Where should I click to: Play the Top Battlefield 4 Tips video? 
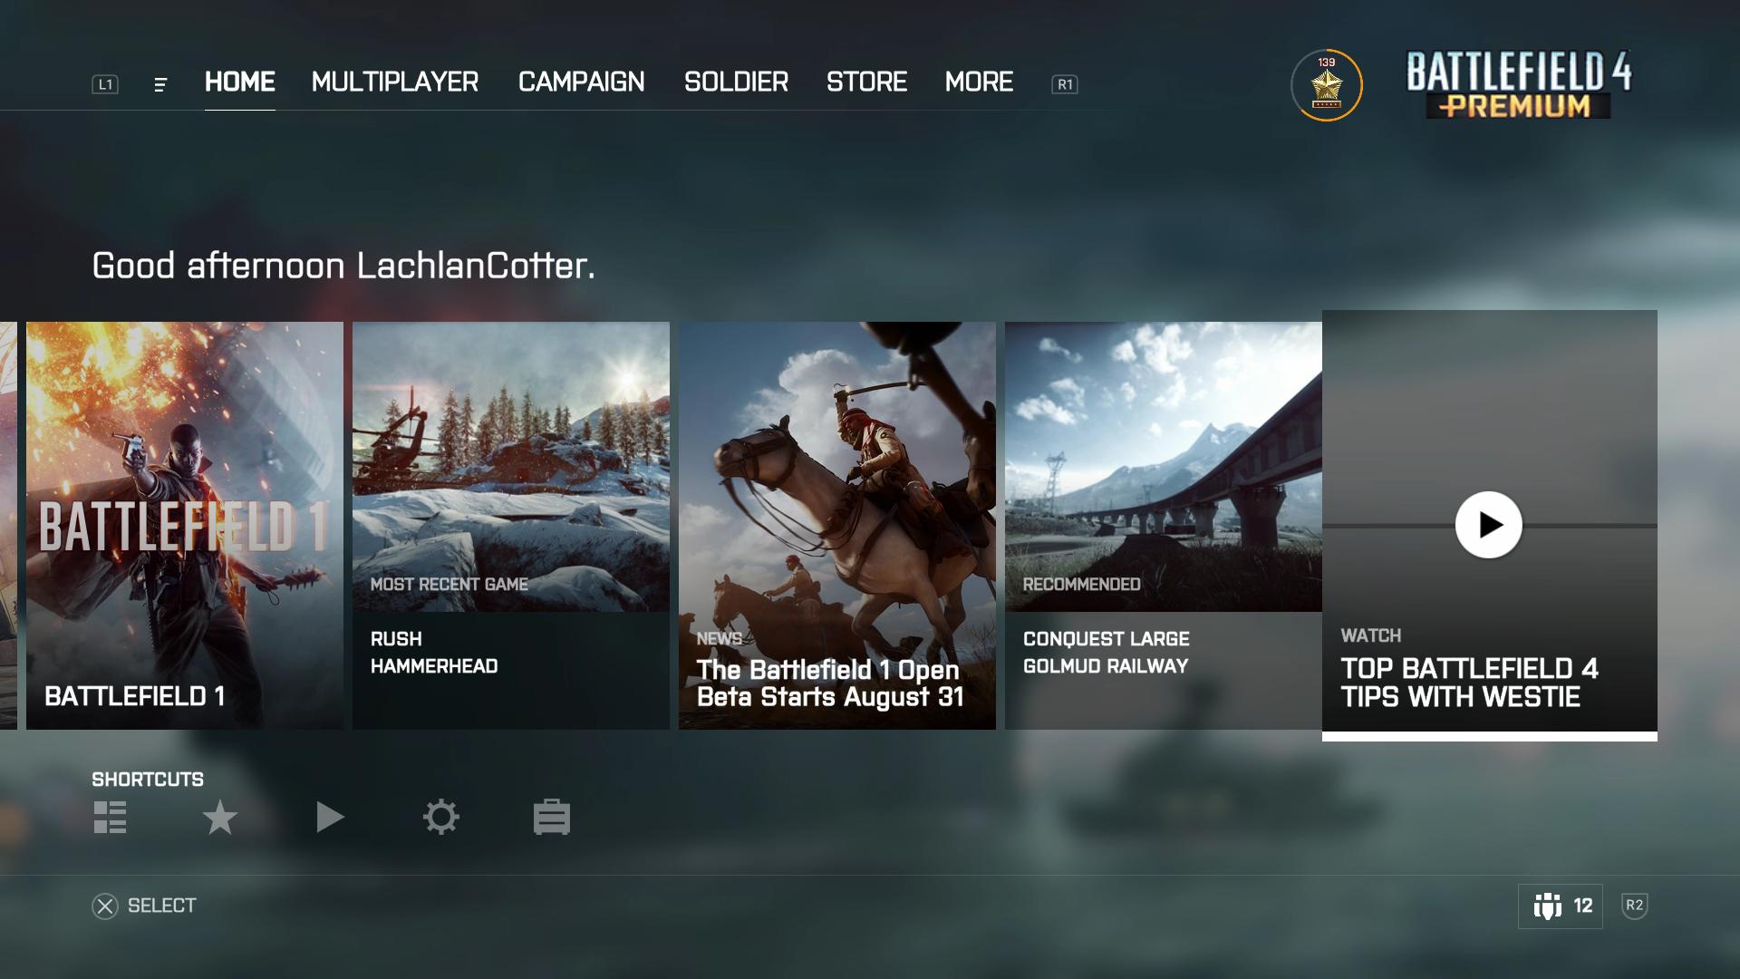[1488, 524]
